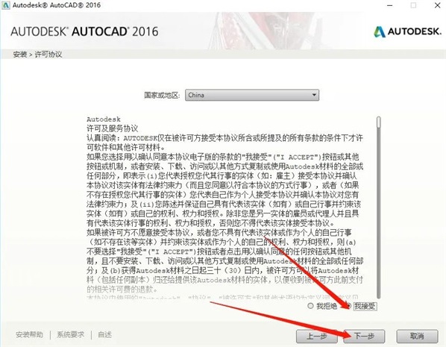Image resolution: width=446 pixels, height=347 pixels.
Task: Click the 取消 (Cancel) button
Action: (417, 337)
